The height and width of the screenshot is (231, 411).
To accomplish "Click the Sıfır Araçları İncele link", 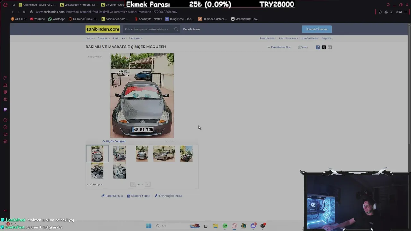I will [168, 196].
